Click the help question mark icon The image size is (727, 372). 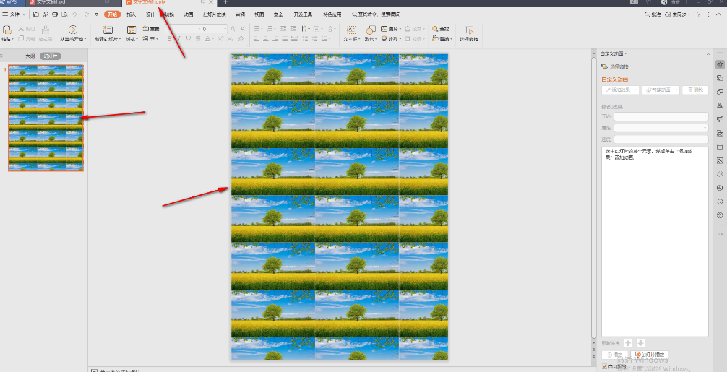click(x=697, y=14)
